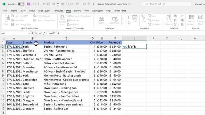
Task: Click the Insert Function fx icon
Action: (45, 33)
